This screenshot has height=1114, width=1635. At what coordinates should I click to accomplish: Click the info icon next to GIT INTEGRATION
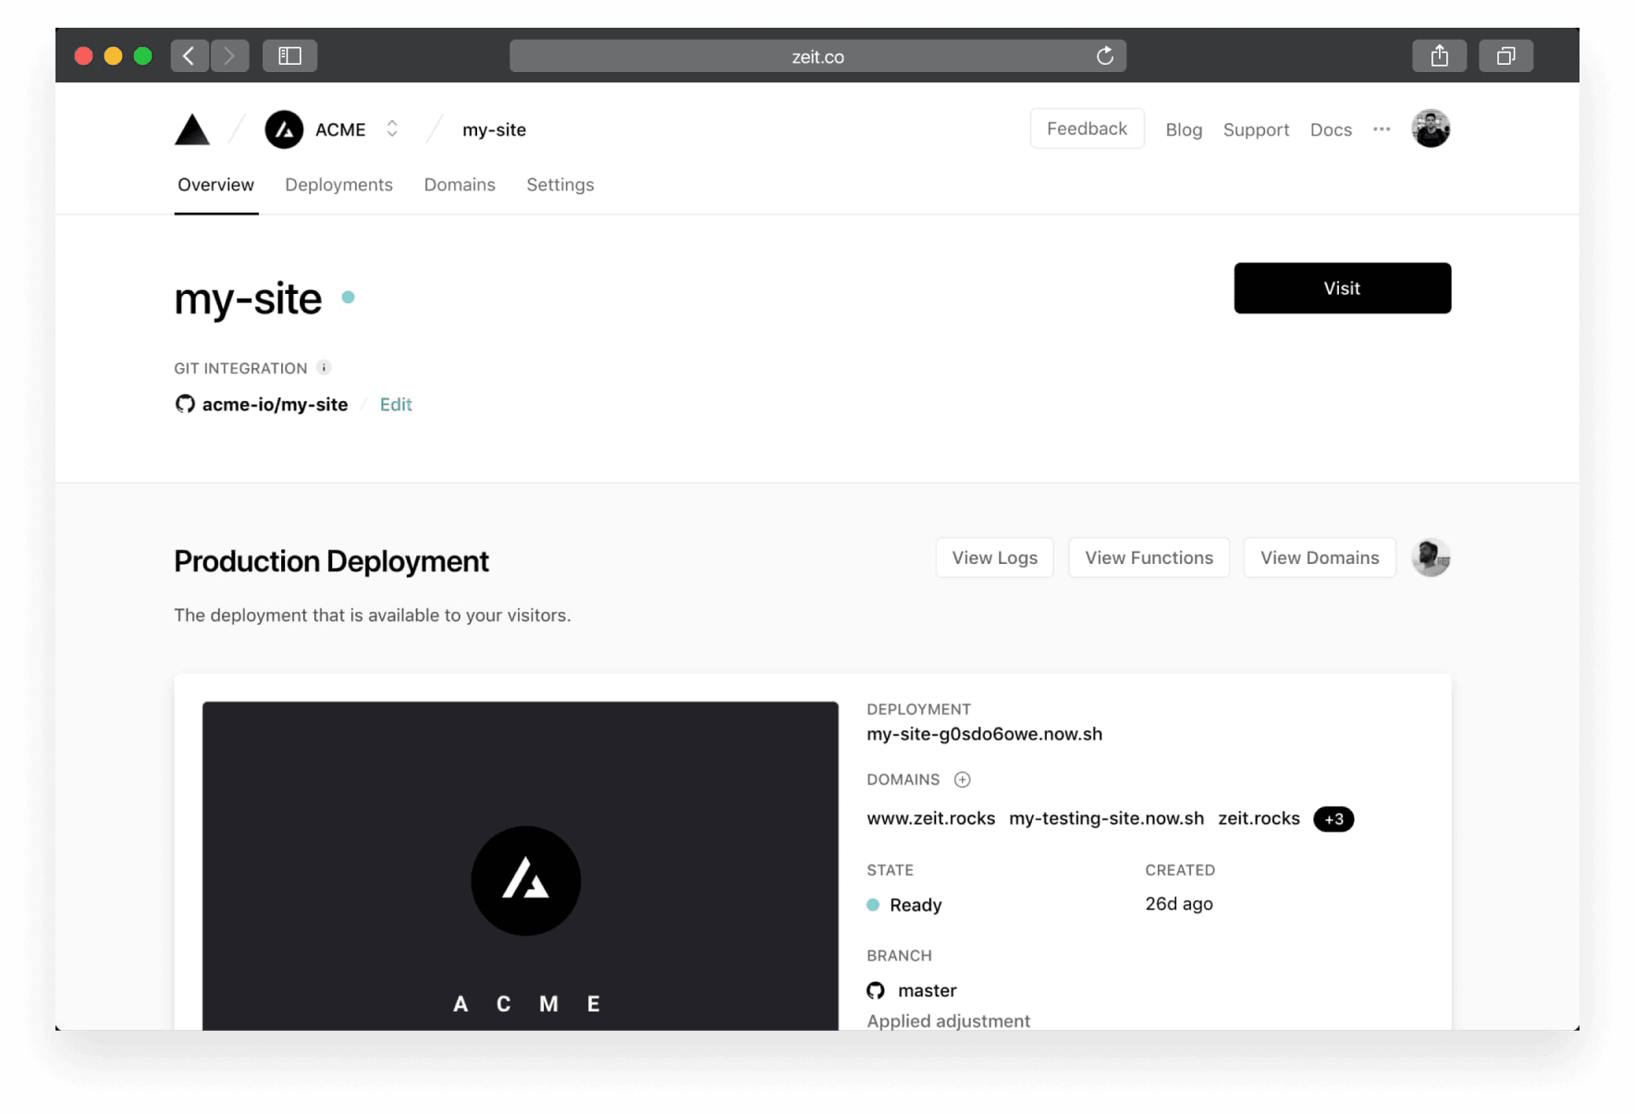(x=324, y=367)
